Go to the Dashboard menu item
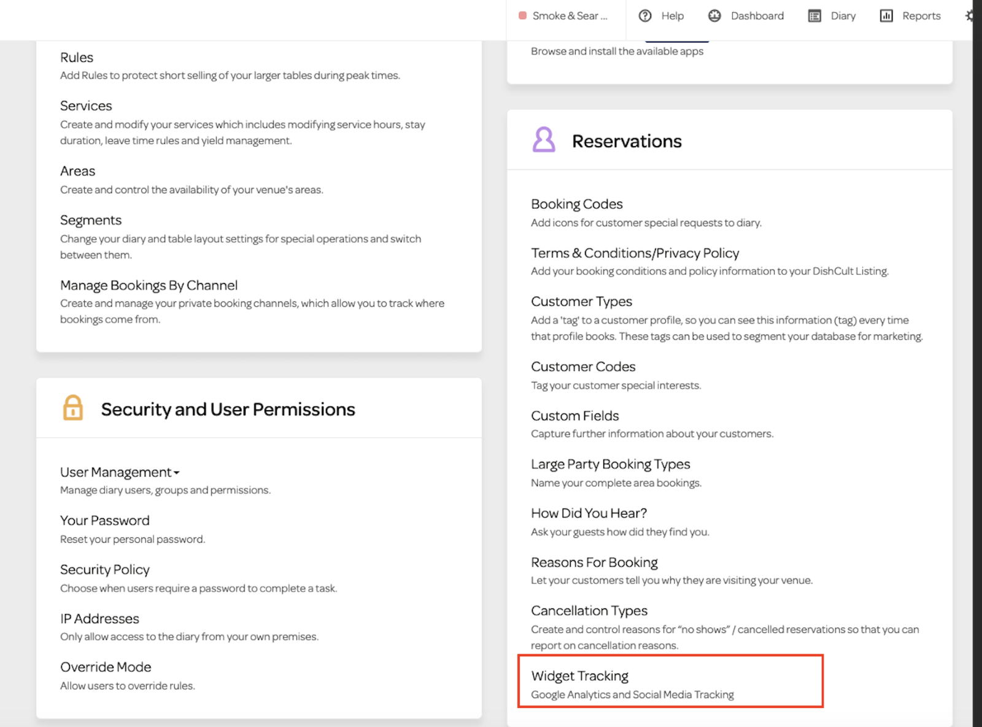Viewport: 982px width, 727px height. (x=757, y=16)
